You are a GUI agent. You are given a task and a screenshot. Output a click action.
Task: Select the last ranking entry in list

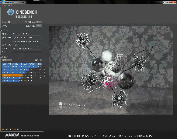(x=22, y=81)
